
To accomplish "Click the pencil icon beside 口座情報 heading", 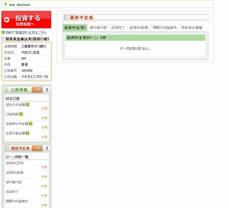I will 7,89.
